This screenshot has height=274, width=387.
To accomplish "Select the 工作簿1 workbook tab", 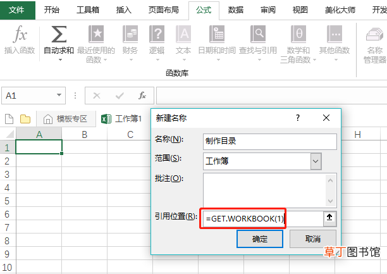I will (121, 119).
